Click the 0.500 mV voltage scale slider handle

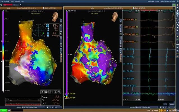pyautogui.click(x=65, y=94)
